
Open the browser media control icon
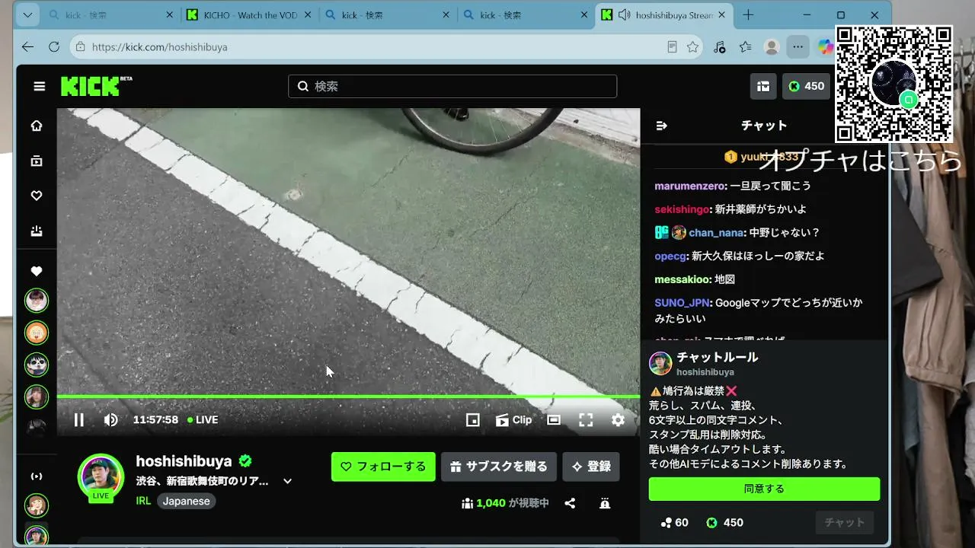(720, 47)
